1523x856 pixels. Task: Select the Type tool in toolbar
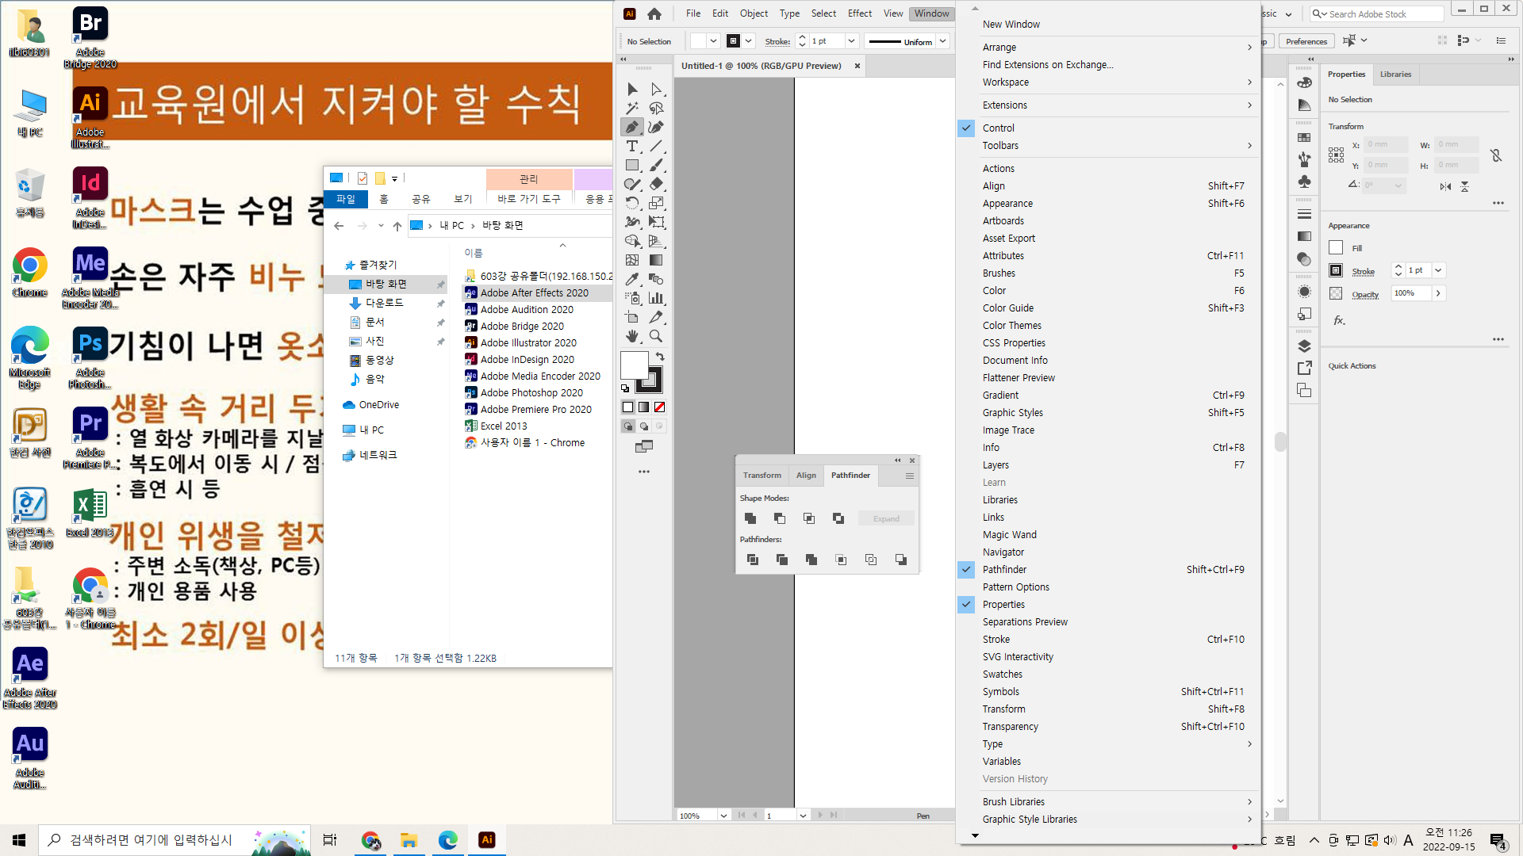tap(631, 147)
